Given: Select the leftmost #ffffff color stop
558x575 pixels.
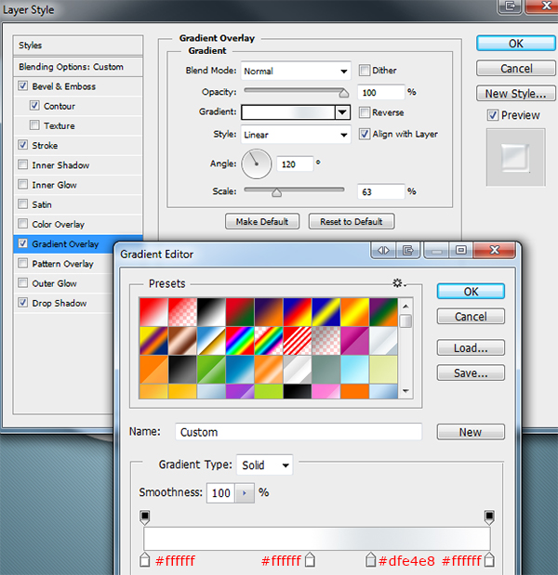Looking at the screenshot, I should tap(145, 560).
